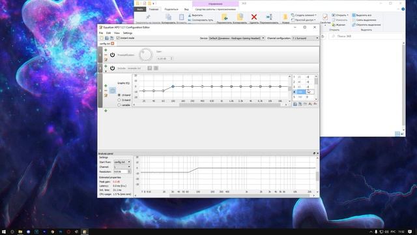Add a new filter below Graphic EQ
Screen dimensions: 417x235
click(x=106, y=110)
